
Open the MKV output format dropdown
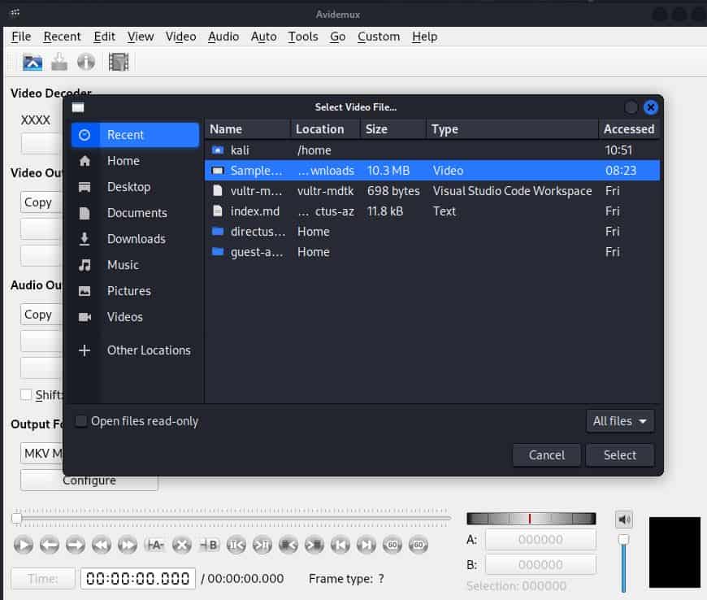37,454
